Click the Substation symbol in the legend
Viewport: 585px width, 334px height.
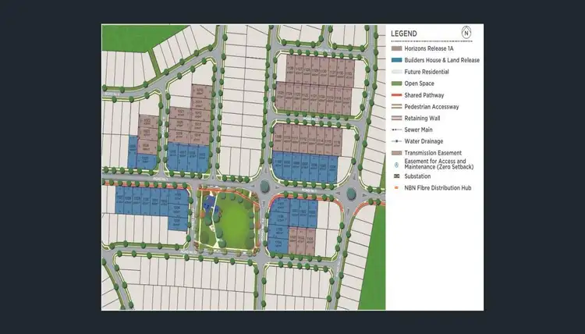(x=397, y=176)
